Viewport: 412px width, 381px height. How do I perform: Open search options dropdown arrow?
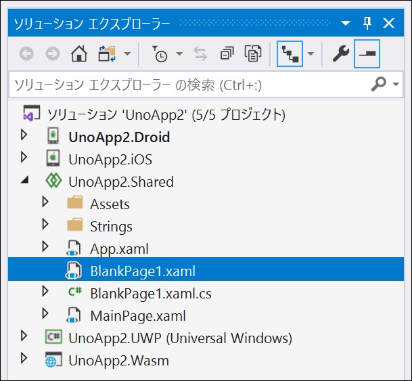click(396, 84)
